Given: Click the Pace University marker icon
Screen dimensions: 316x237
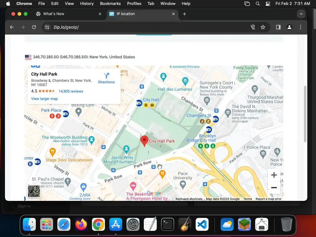Looking at the screenshot, I should pos(183,185).
